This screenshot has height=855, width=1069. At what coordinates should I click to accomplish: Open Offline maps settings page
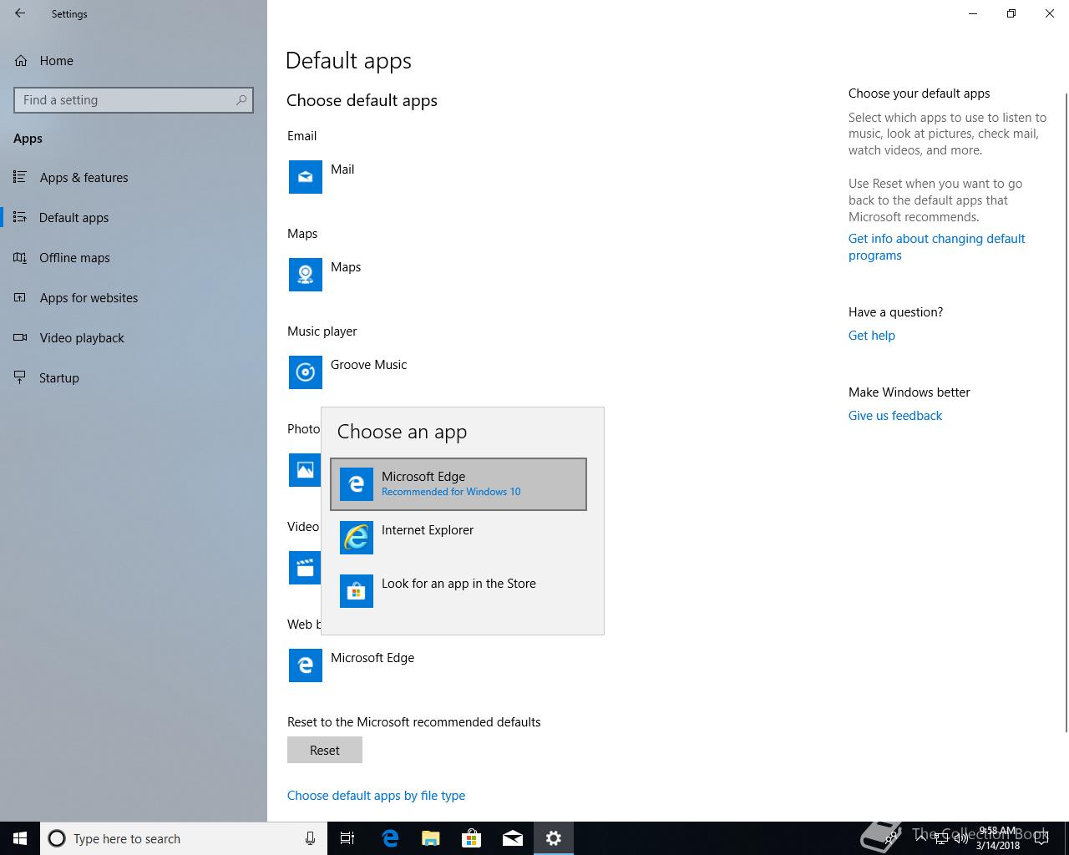coord(74,258)
